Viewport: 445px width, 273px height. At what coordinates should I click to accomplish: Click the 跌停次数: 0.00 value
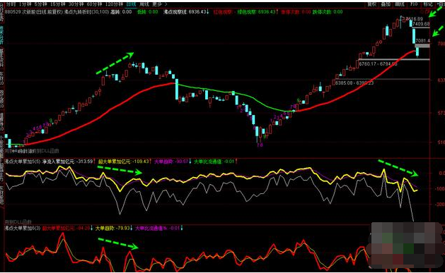[x=328, y=12]
